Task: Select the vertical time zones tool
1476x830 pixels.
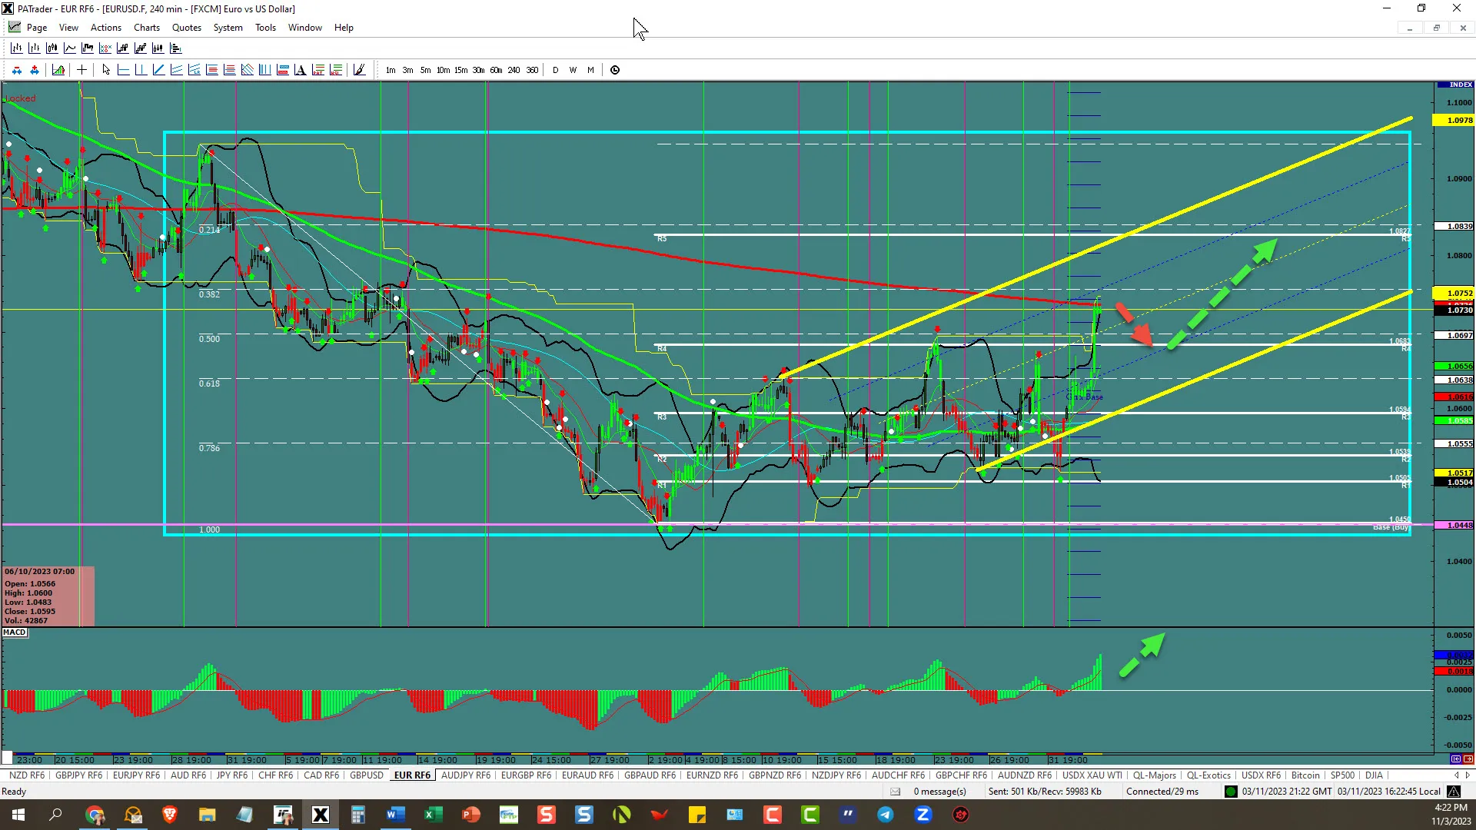Action: pyautogui.click(x=264, y=70)
